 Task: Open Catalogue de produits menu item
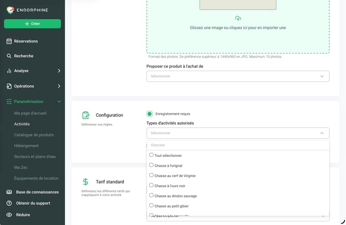click(34, 135)
